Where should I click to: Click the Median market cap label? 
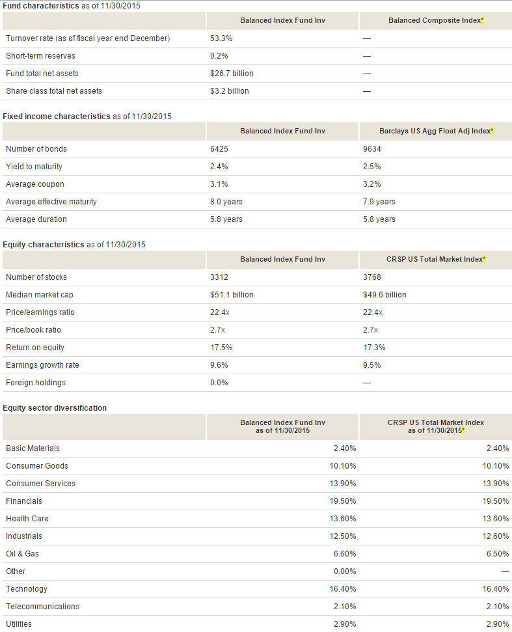40,295
